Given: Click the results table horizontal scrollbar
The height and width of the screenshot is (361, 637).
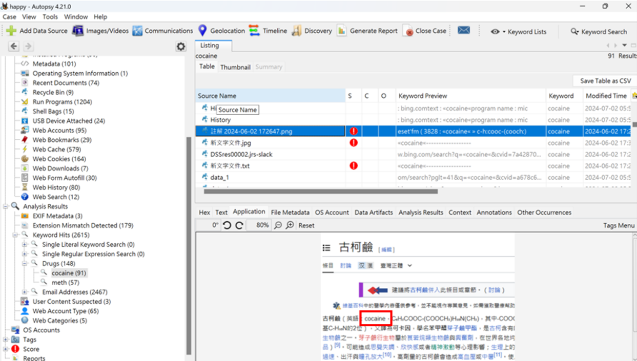Looking at the screenshot, I should pos(321,192).
